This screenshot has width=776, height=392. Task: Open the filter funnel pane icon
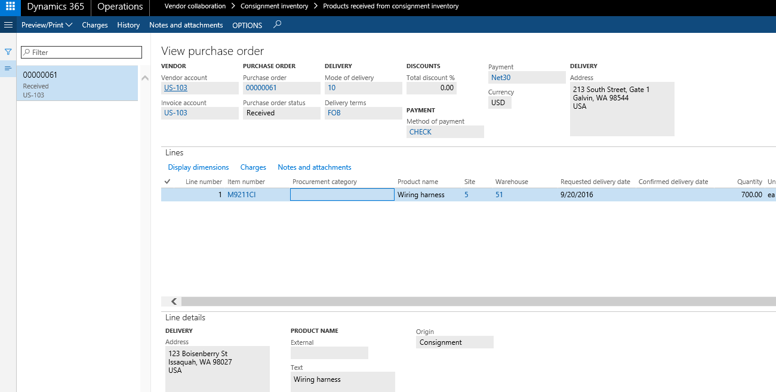click(x=8, y=52)
